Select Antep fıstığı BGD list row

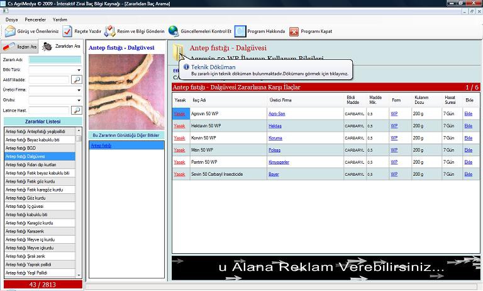(40, 148)
